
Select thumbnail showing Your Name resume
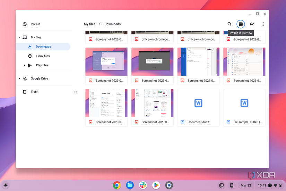click(106, 103)
